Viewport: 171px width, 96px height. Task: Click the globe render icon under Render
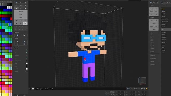click(18, 35)
